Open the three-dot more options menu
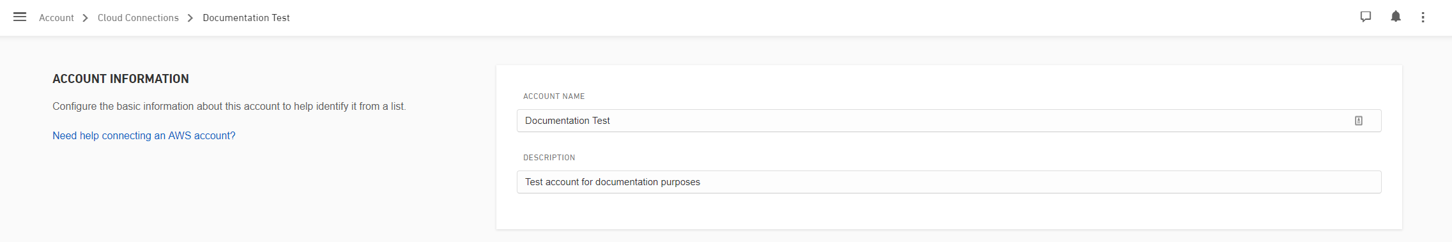The image size is (1452, 242). click(1423, 17)
